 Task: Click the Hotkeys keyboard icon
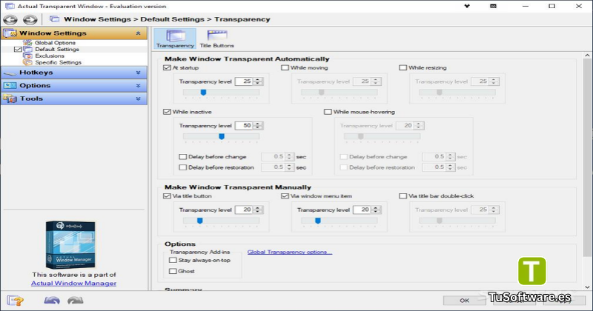coord(10,73)
